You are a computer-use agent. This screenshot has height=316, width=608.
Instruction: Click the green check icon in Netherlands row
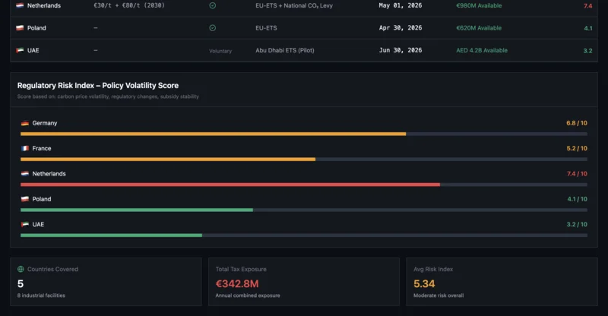point(212,5)
